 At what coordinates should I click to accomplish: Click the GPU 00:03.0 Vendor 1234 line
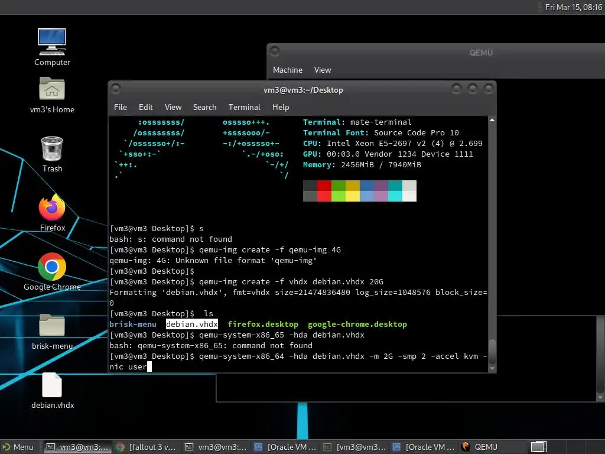tap(388, 154)
